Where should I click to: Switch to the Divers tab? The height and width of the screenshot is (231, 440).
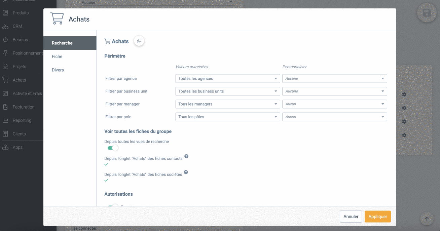70,70
